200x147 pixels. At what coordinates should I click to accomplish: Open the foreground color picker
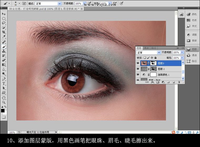[x=3, y=110]
